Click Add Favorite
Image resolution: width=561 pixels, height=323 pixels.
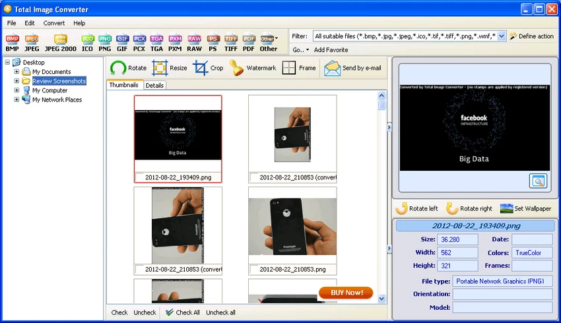[x=331, y=49]
